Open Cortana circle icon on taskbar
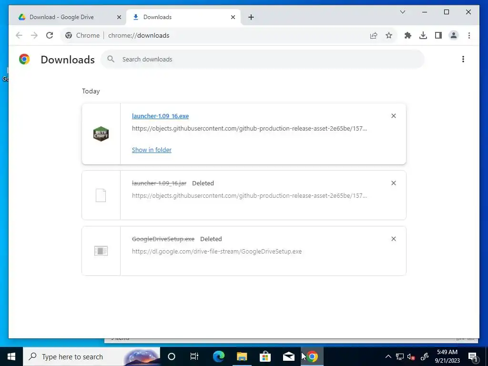 172,356
